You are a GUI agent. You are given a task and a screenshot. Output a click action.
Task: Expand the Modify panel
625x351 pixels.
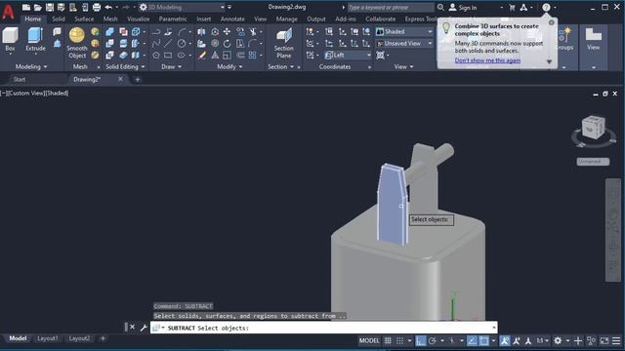tap(229, 67)
